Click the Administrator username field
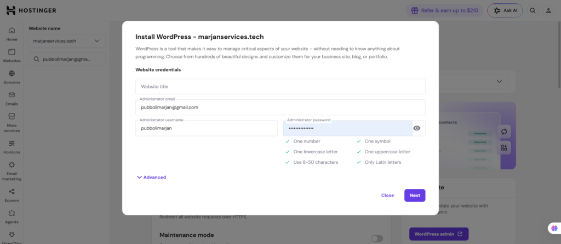This screenshot has width=561, height=244. [207, 128]
